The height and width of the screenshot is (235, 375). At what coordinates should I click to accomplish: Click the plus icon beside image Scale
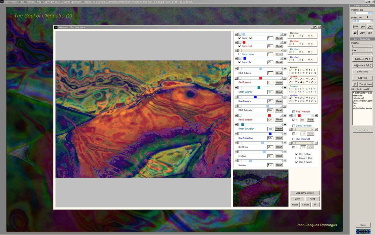pos(367,17)
